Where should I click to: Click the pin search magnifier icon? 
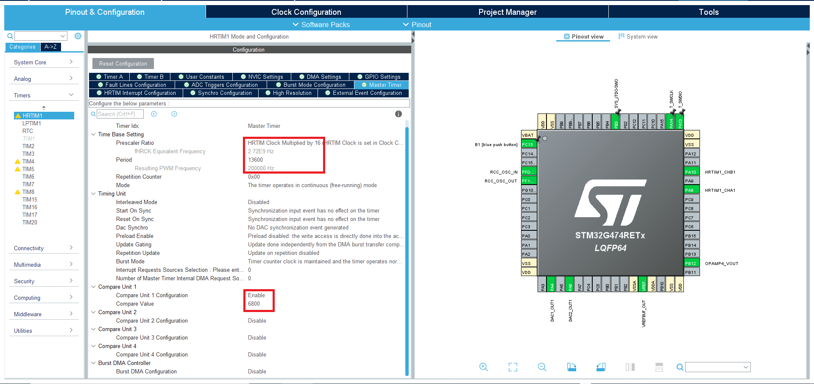coord(680,367)
